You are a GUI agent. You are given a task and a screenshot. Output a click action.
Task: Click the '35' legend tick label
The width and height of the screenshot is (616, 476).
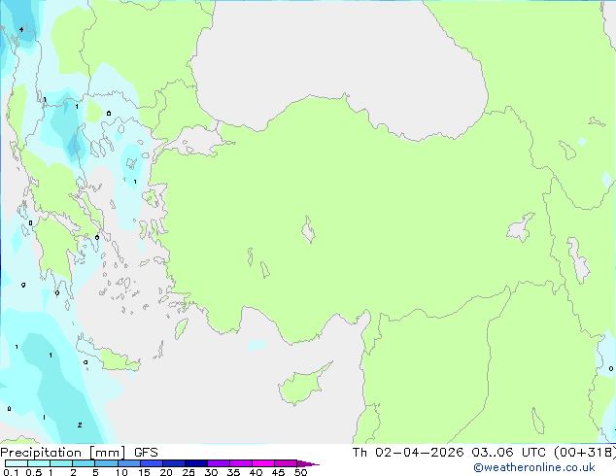(x=233, y=472)
